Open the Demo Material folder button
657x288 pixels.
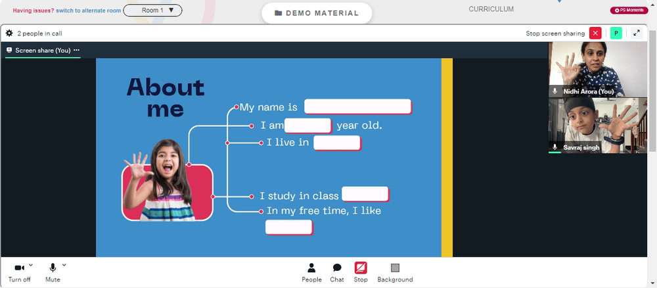coord(317,13)
